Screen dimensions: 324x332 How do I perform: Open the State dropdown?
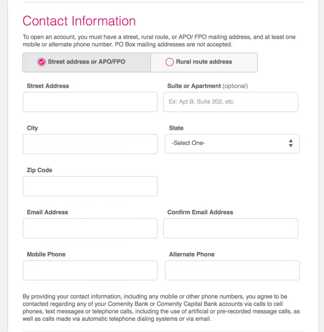pyautogui.click(x=232, y=144)
